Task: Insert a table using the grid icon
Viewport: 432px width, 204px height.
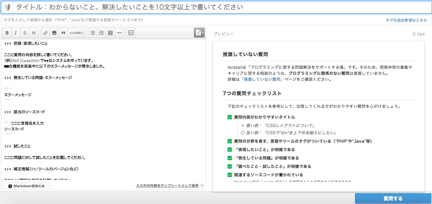Action: [x=110, y=33]
